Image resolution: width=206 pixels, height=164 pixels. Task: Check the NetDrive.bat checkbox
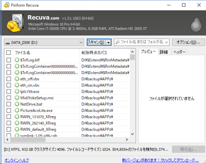[9, 104]
